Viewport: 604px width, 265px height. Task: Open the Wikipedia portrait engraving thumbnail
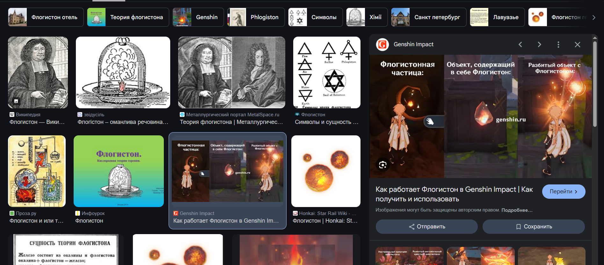[x=38, y=72]
